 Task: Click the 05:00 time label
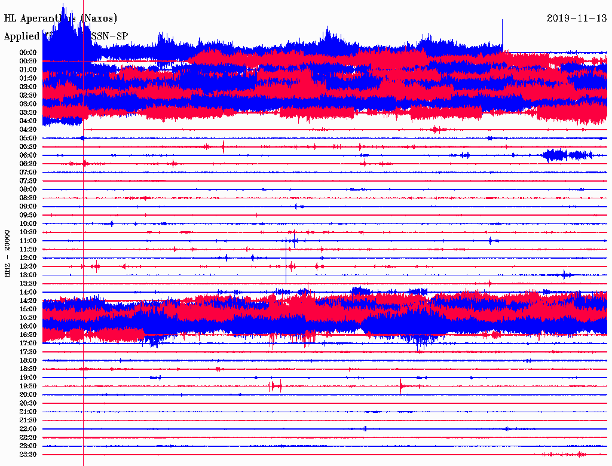pyautogui.click(x=28, y=139)
